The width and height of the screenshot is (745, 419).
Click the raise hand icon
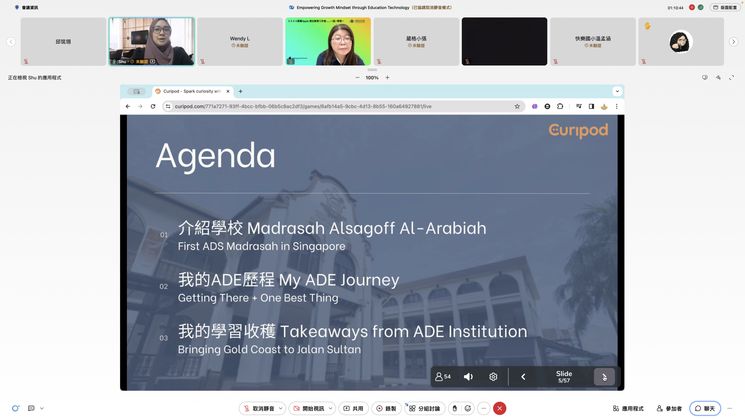pyautogui.click(x=455, y=408)
